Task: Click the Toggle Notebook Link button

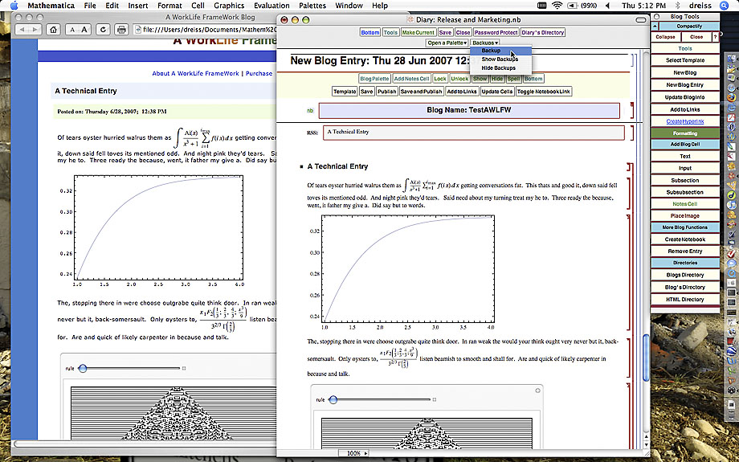Action: 544,92
